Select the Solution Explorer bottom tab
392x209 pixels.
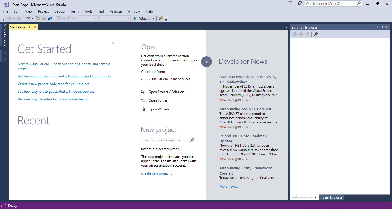(x=305, y=197)
